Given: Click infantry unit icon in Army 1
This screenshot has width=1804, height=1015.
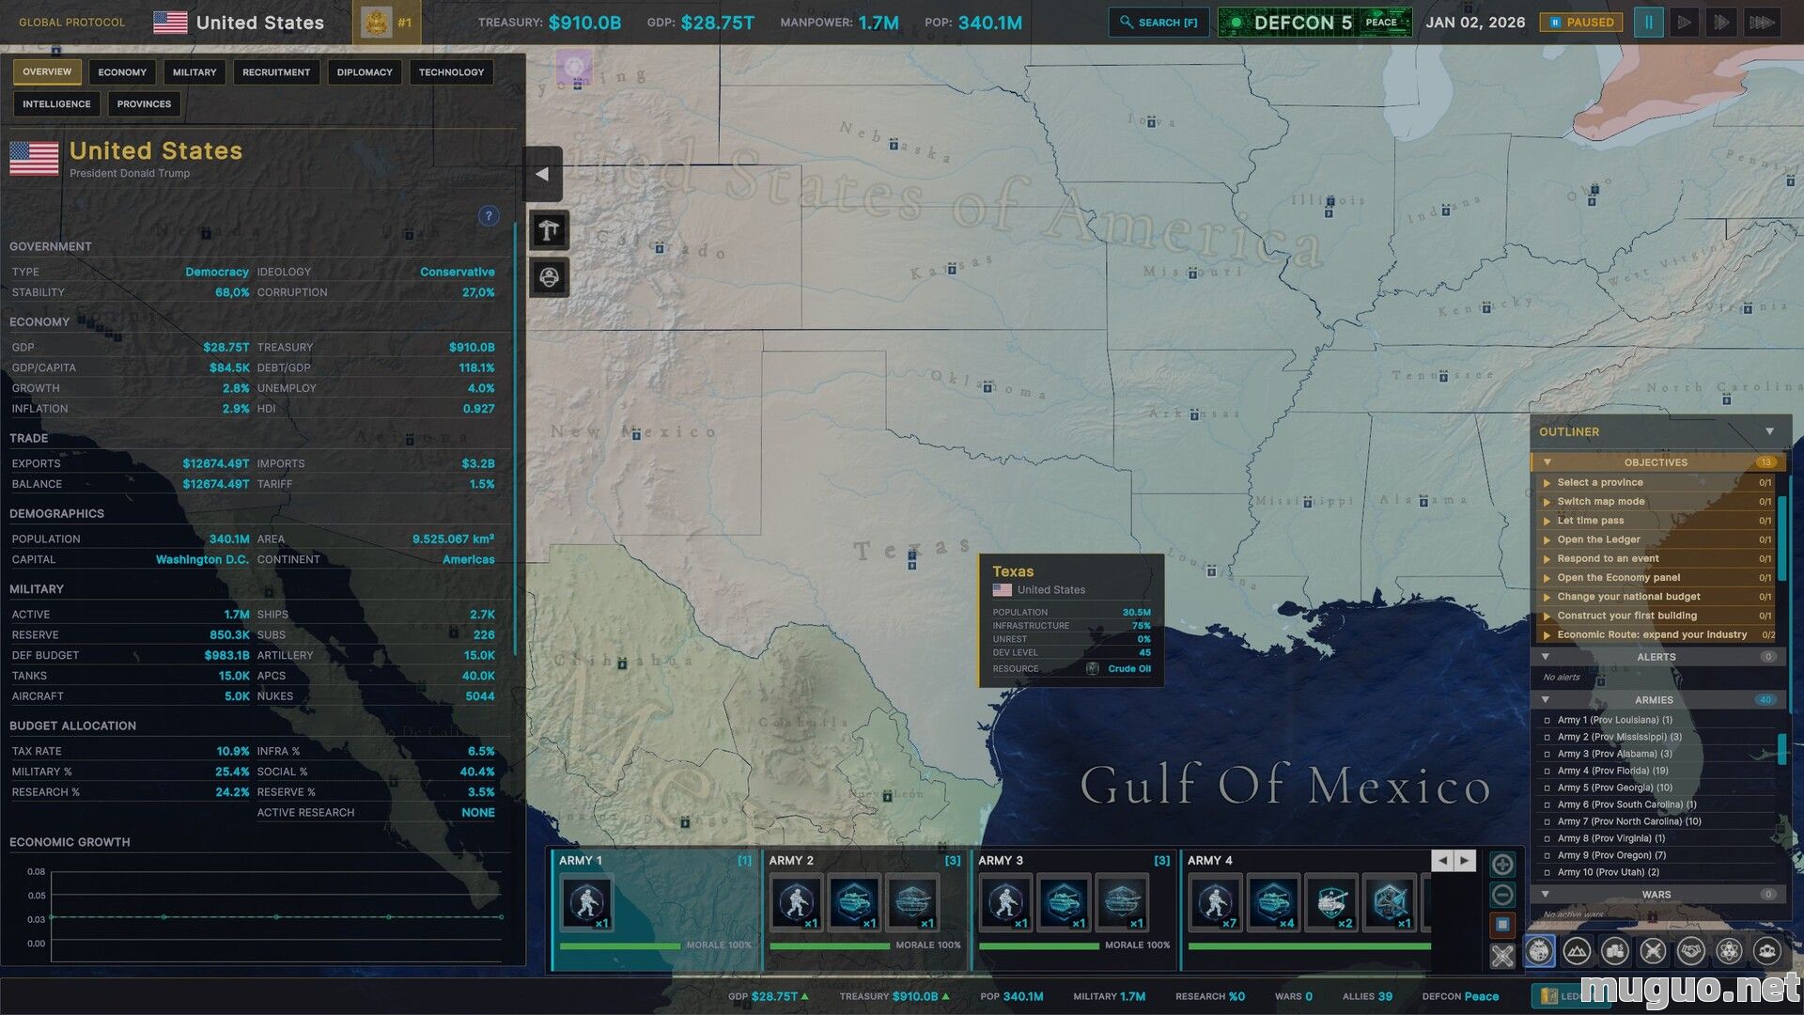Looking at the screenshot, I should tap(587, 903).
